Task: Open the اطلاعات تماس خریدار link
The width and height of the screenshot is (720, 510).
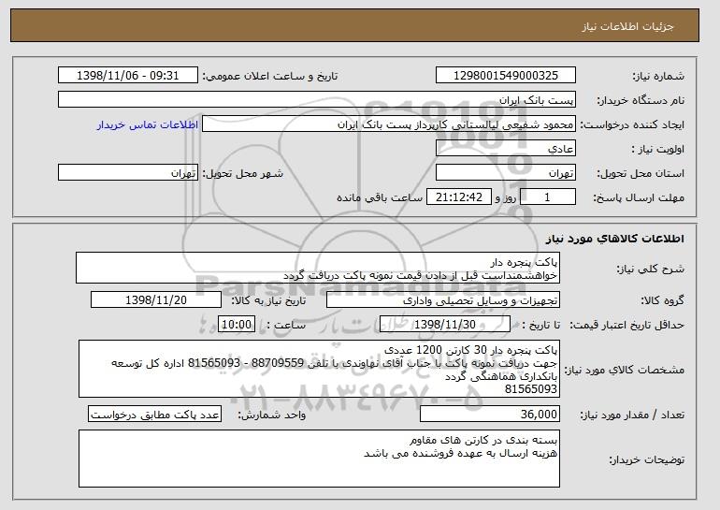Action: pos(148,125)
